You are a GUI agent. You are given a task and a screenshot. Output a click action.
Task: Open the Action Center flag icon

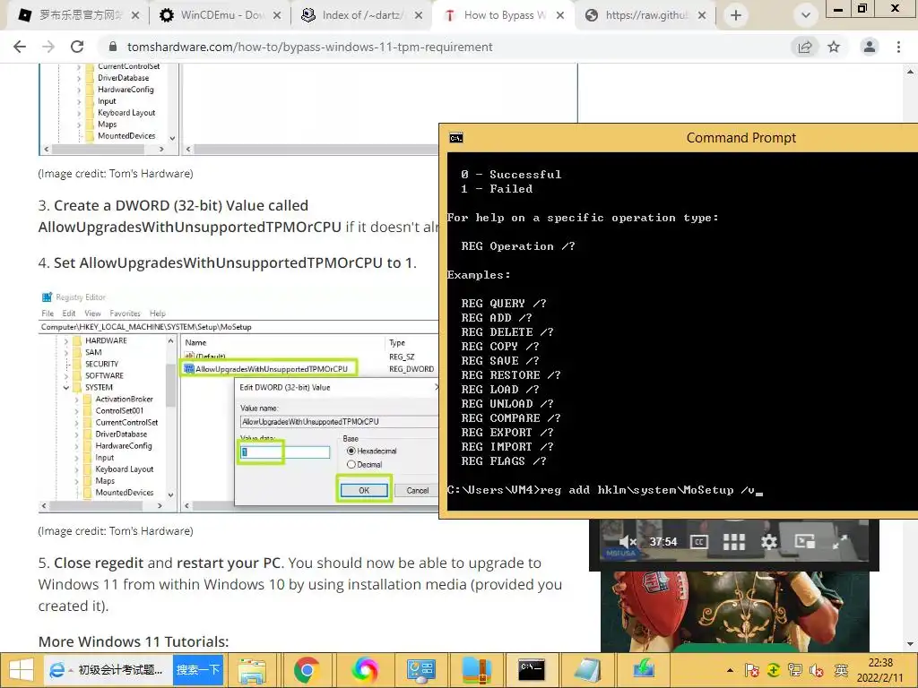752,671
